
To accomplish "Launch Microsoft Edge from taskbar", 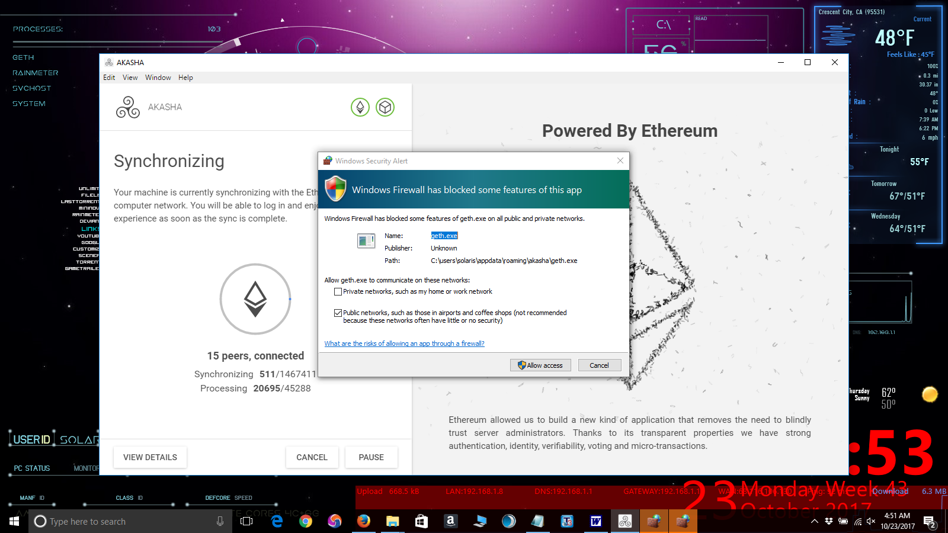I will 277,521.
